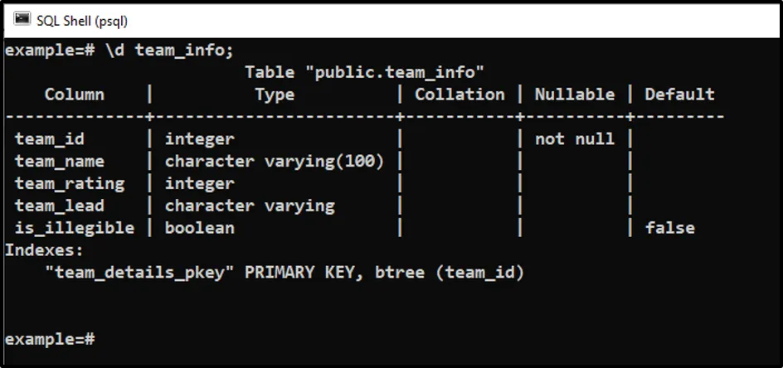
Task: Click the SQL Shell window icon
Action: [x=22, y=19]
